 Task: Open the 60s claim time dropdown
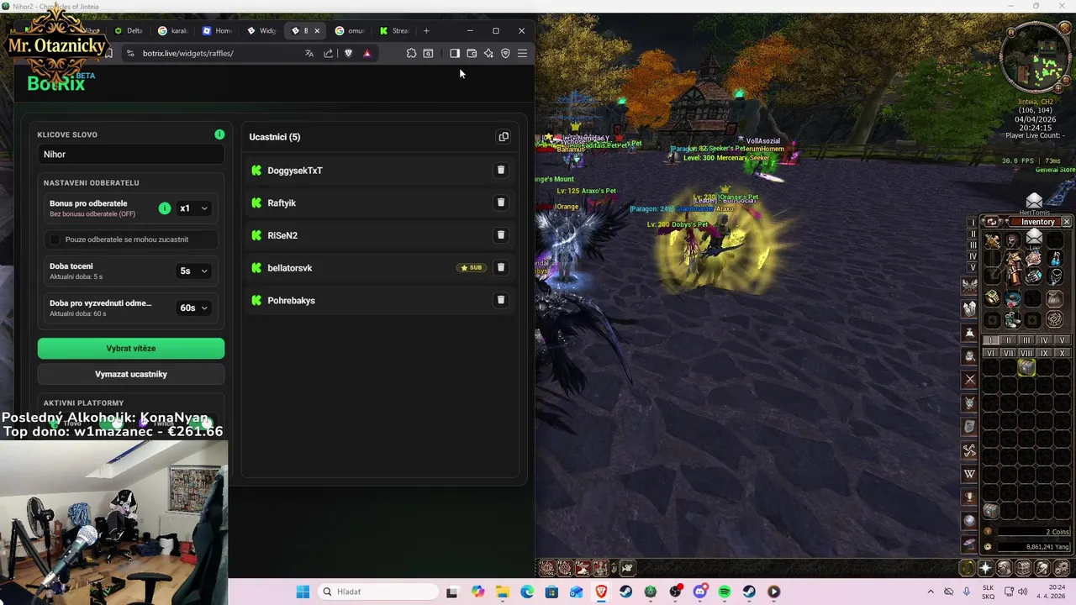tap(193, 308)
